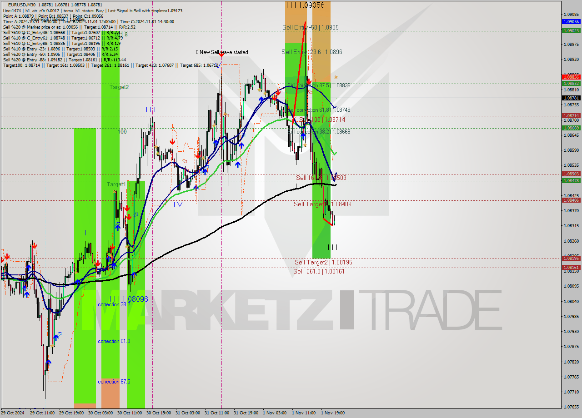Screen dimensions: 582x418
Task: Click the 1.08195 red price tag
Action: pos(571,258)
